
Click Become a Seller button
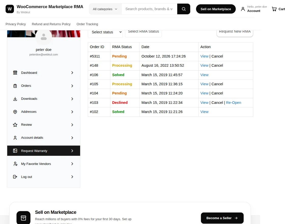click(222, 218)
